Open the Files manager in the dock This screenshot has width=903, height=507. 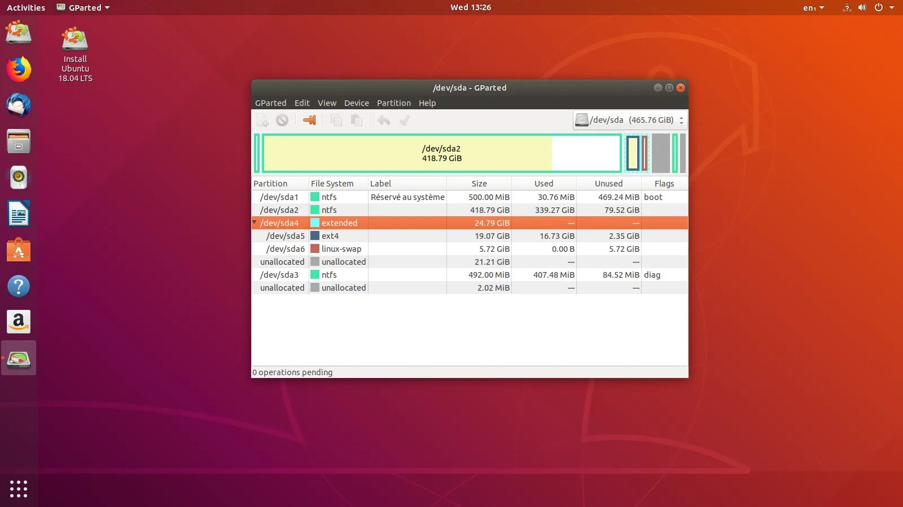19,141
